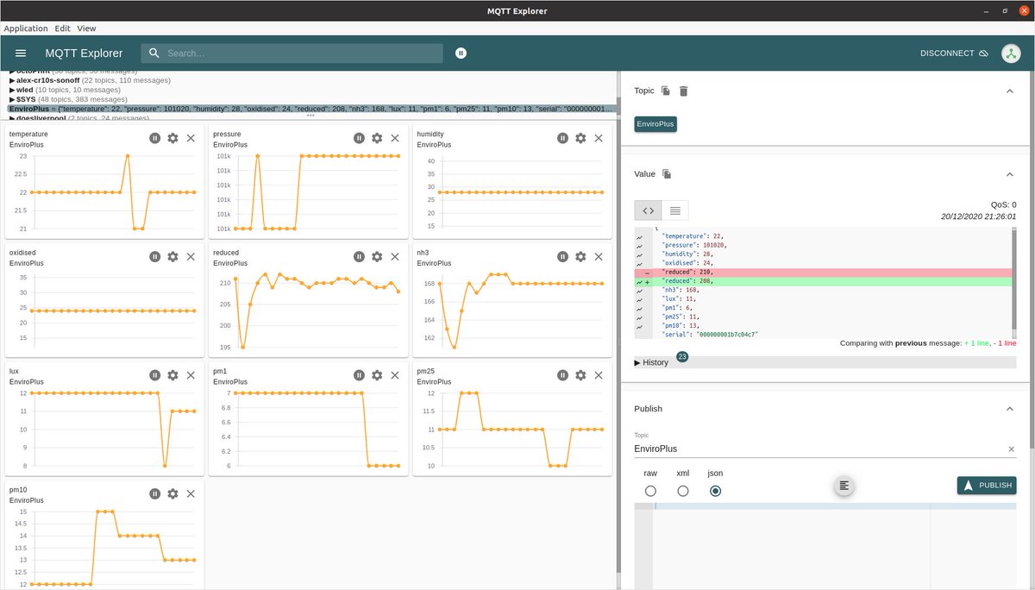Remove the temperature chart with its X
The image size is (1035, 590).
(x=191, y=138)
